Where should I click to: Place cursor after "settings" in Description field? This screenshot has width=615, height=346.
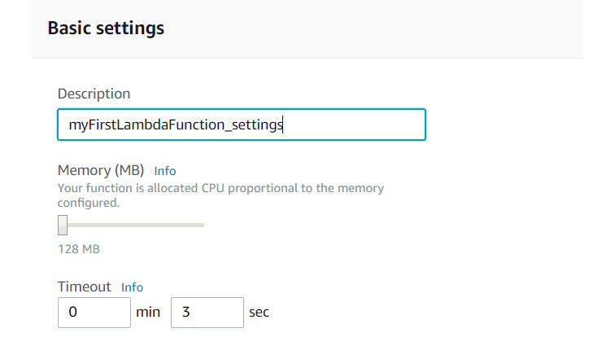(x=282, y=125)
